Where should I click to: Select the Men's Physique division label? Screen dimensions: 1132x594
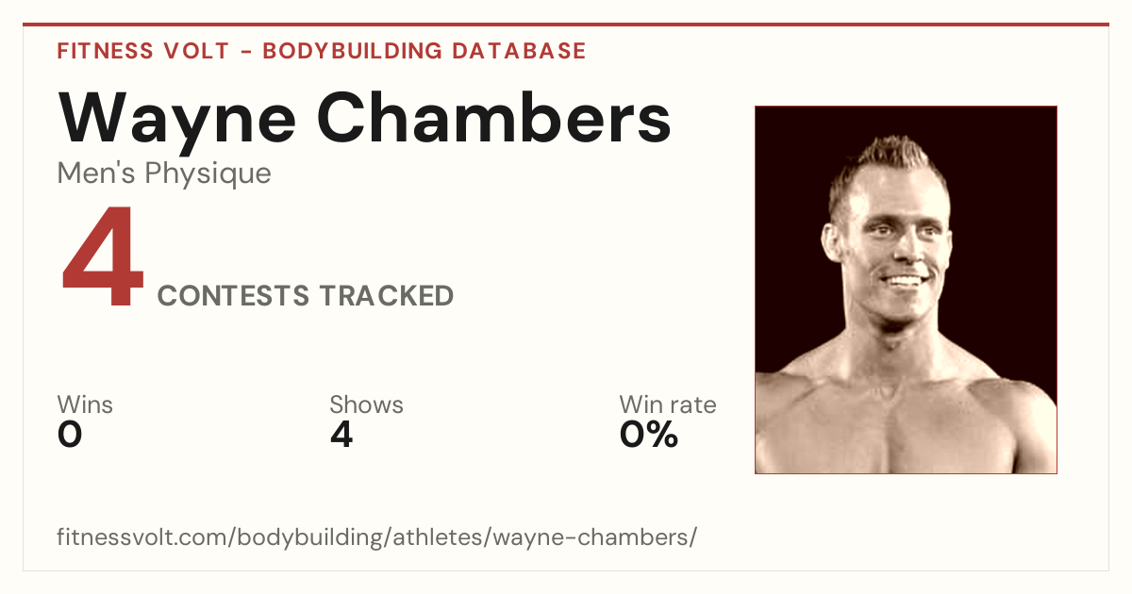tap(164, 173)
